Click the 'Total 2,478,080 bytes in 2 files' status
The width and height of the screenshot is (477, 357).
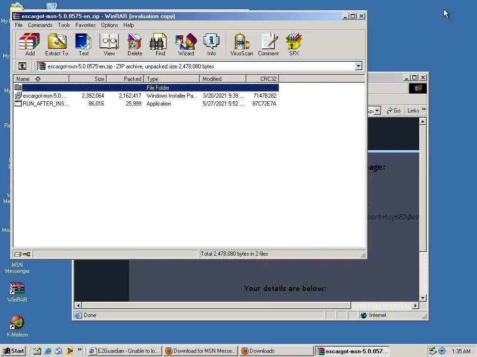pos(234,254)
